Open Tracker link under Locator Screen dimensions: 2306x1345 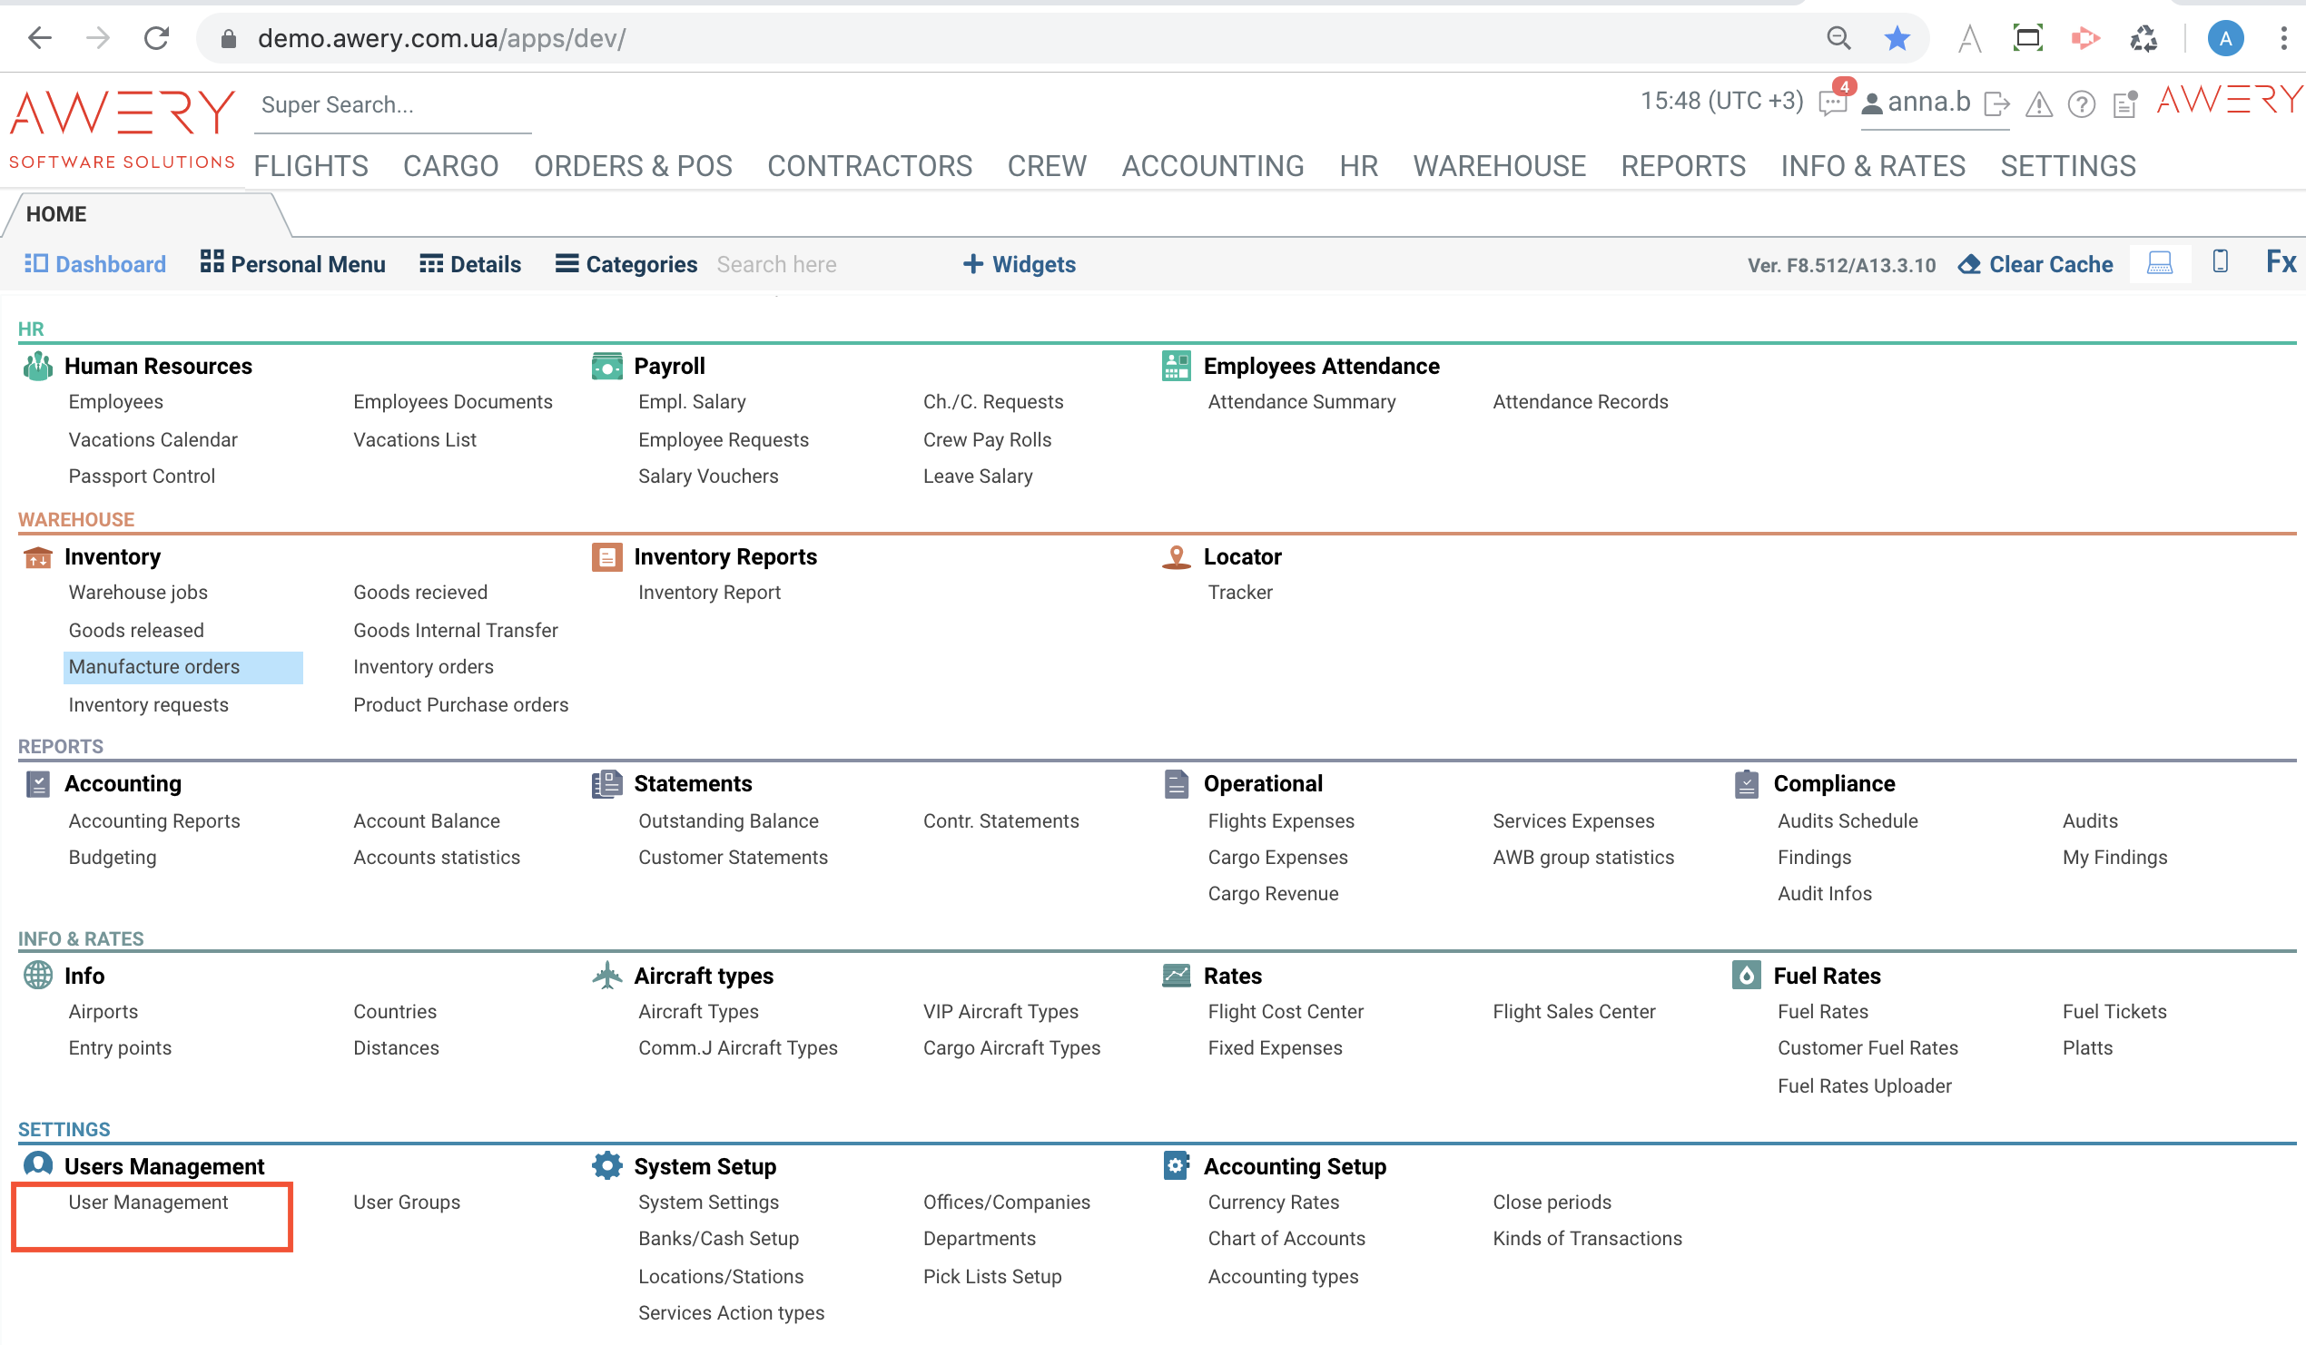coord(1240,592)
